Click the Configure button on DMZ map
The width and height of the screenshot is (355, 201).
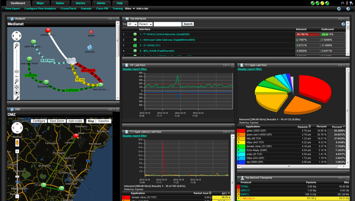click(x=39, y=121)
